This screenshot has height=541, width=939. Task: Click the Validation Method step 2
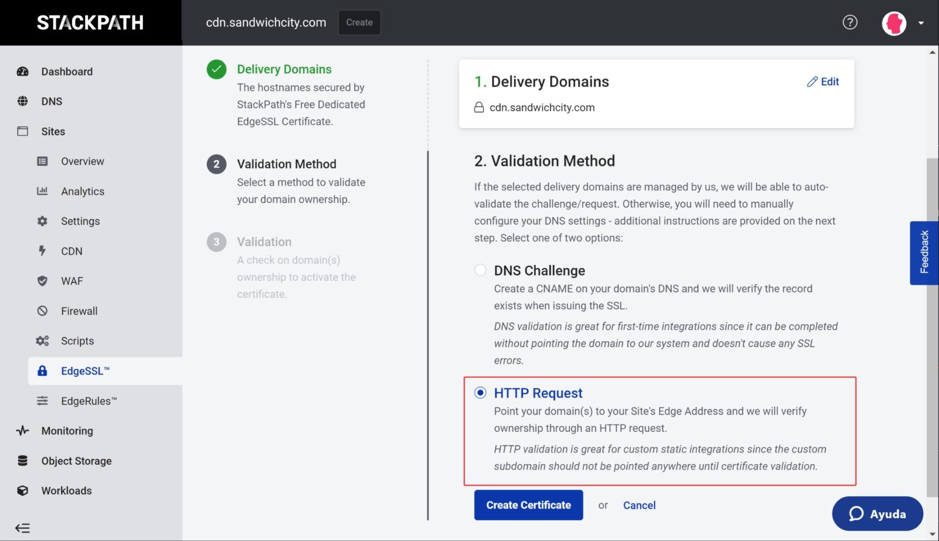pos(287,164)
